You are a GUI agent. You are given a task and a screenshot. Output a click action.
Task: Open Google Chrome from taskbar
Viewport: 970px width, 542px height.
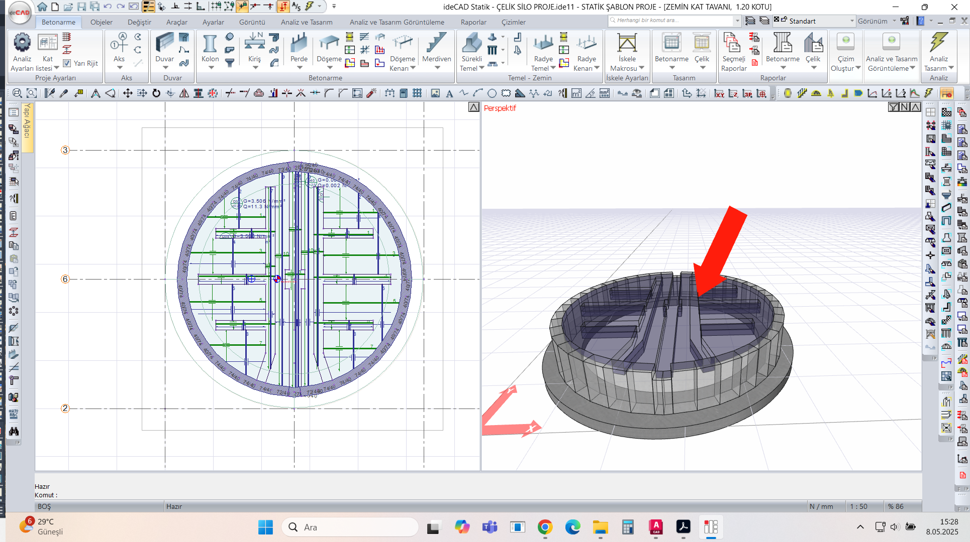(545, 527)
